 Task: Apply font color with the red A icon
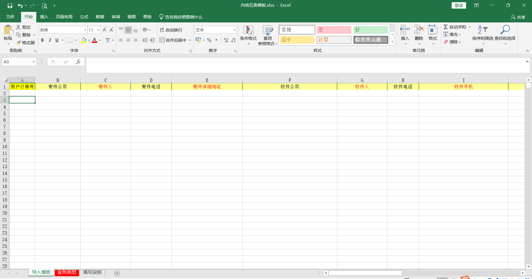(x=94, y=40)
